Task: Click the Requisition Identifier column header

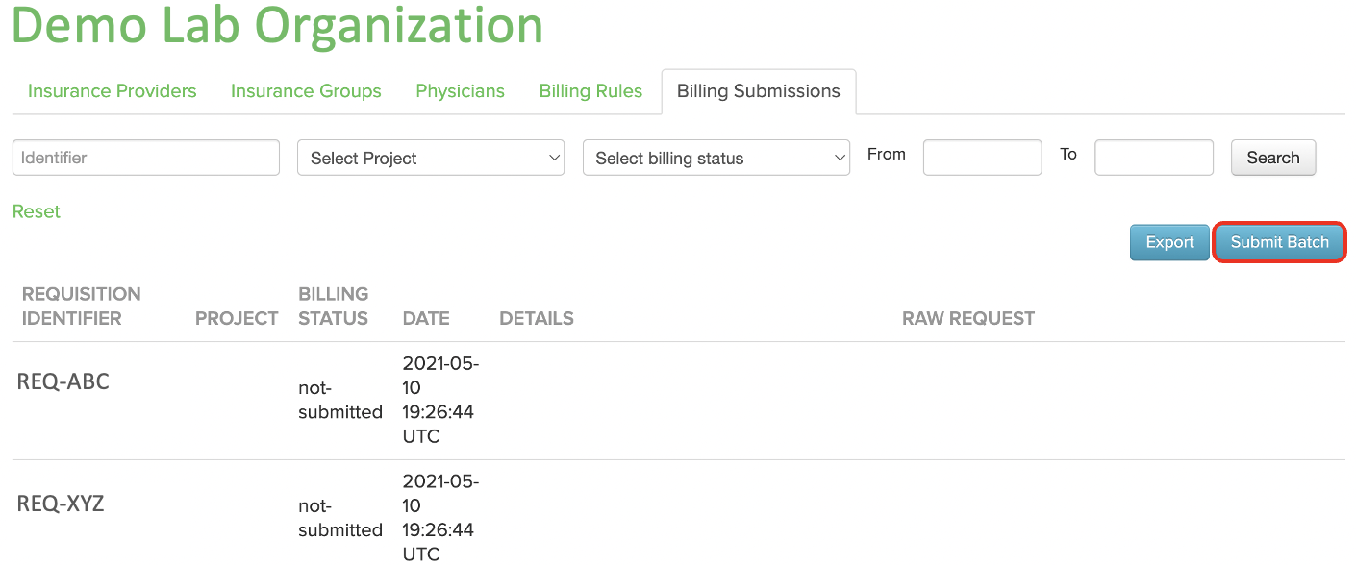Action: [82, 307]
